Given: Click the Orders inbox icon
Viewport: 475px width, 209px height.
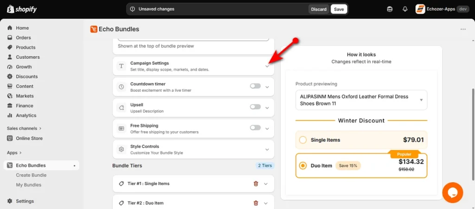Looking at the screenshot, I should point(10,38).
